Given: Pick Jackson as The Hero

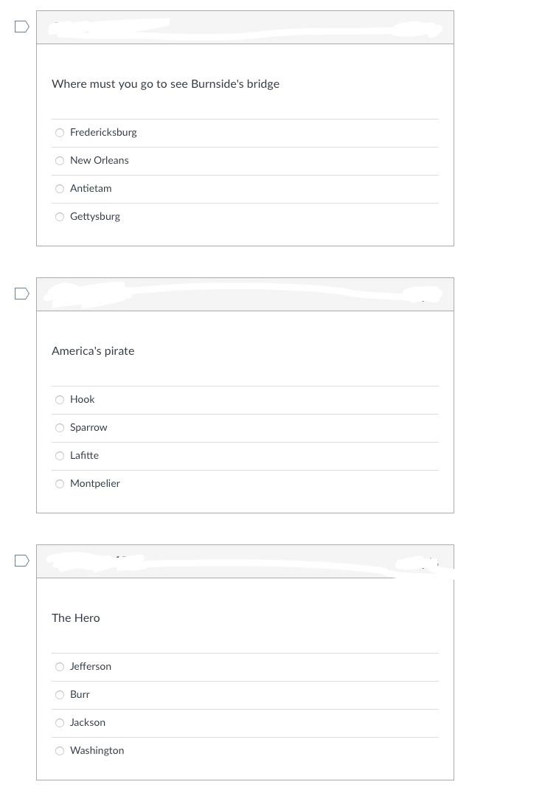Looking at the screenshot, I should [x=60, y=723].
